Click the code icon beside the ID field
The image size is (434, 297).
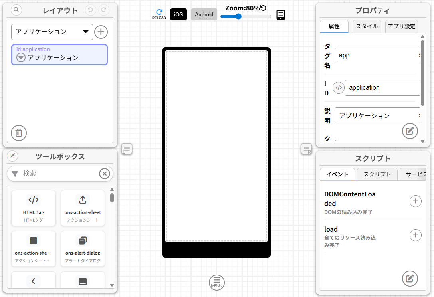click(x=338, y=87)
